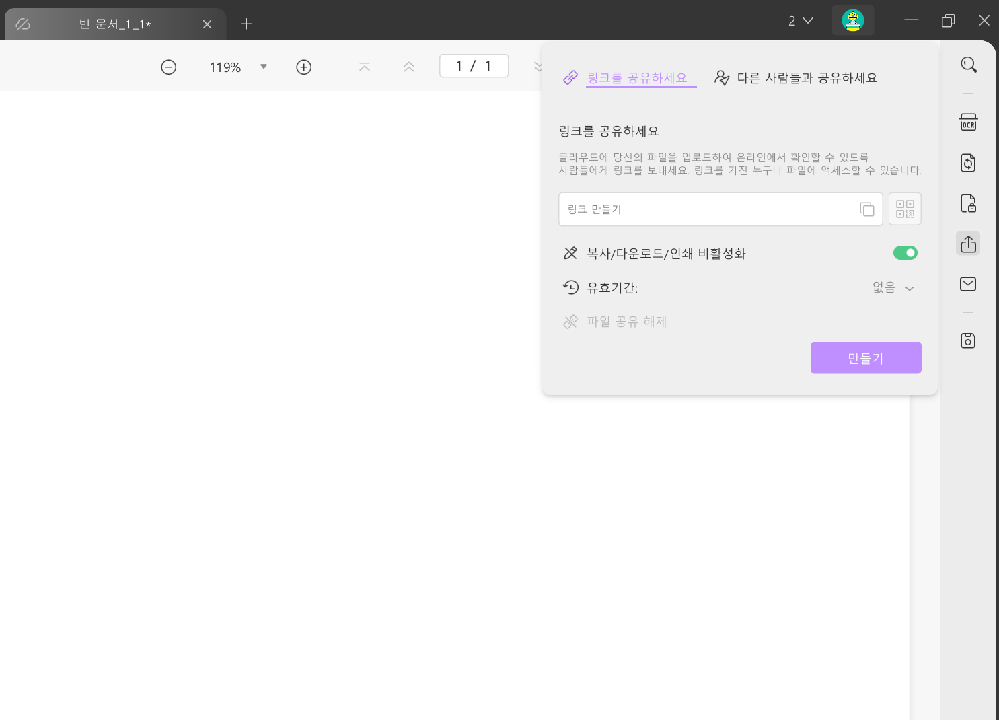Switch to 링크를 공유하세요 tab

coord(629,78)
